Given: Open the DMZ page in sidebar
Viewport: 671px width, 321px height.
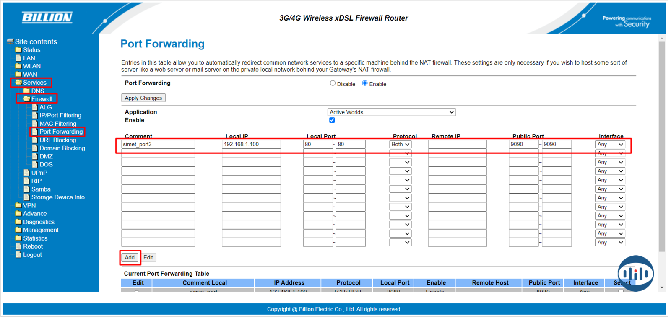Looking at the screenshot, I should coord(46,156).
